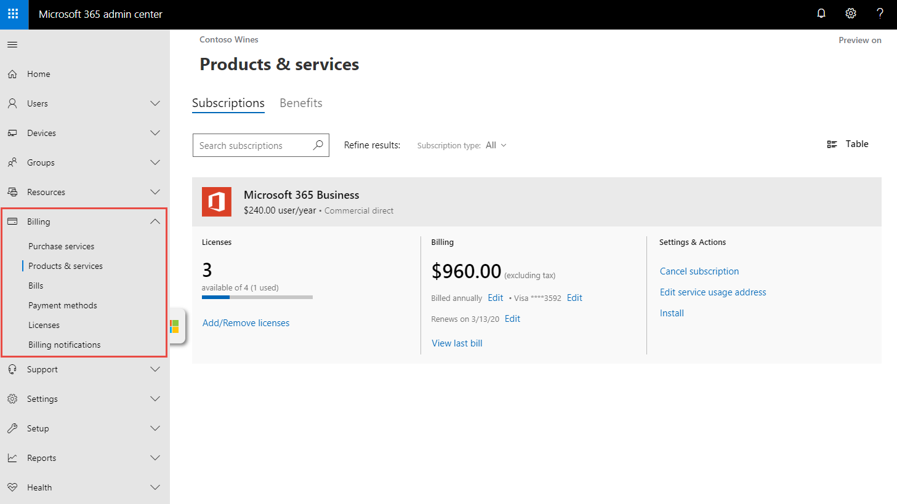The height and width of the screenshot is (504, 897).
Task: Expand the Resources section chevron
Action: [155, 192]
